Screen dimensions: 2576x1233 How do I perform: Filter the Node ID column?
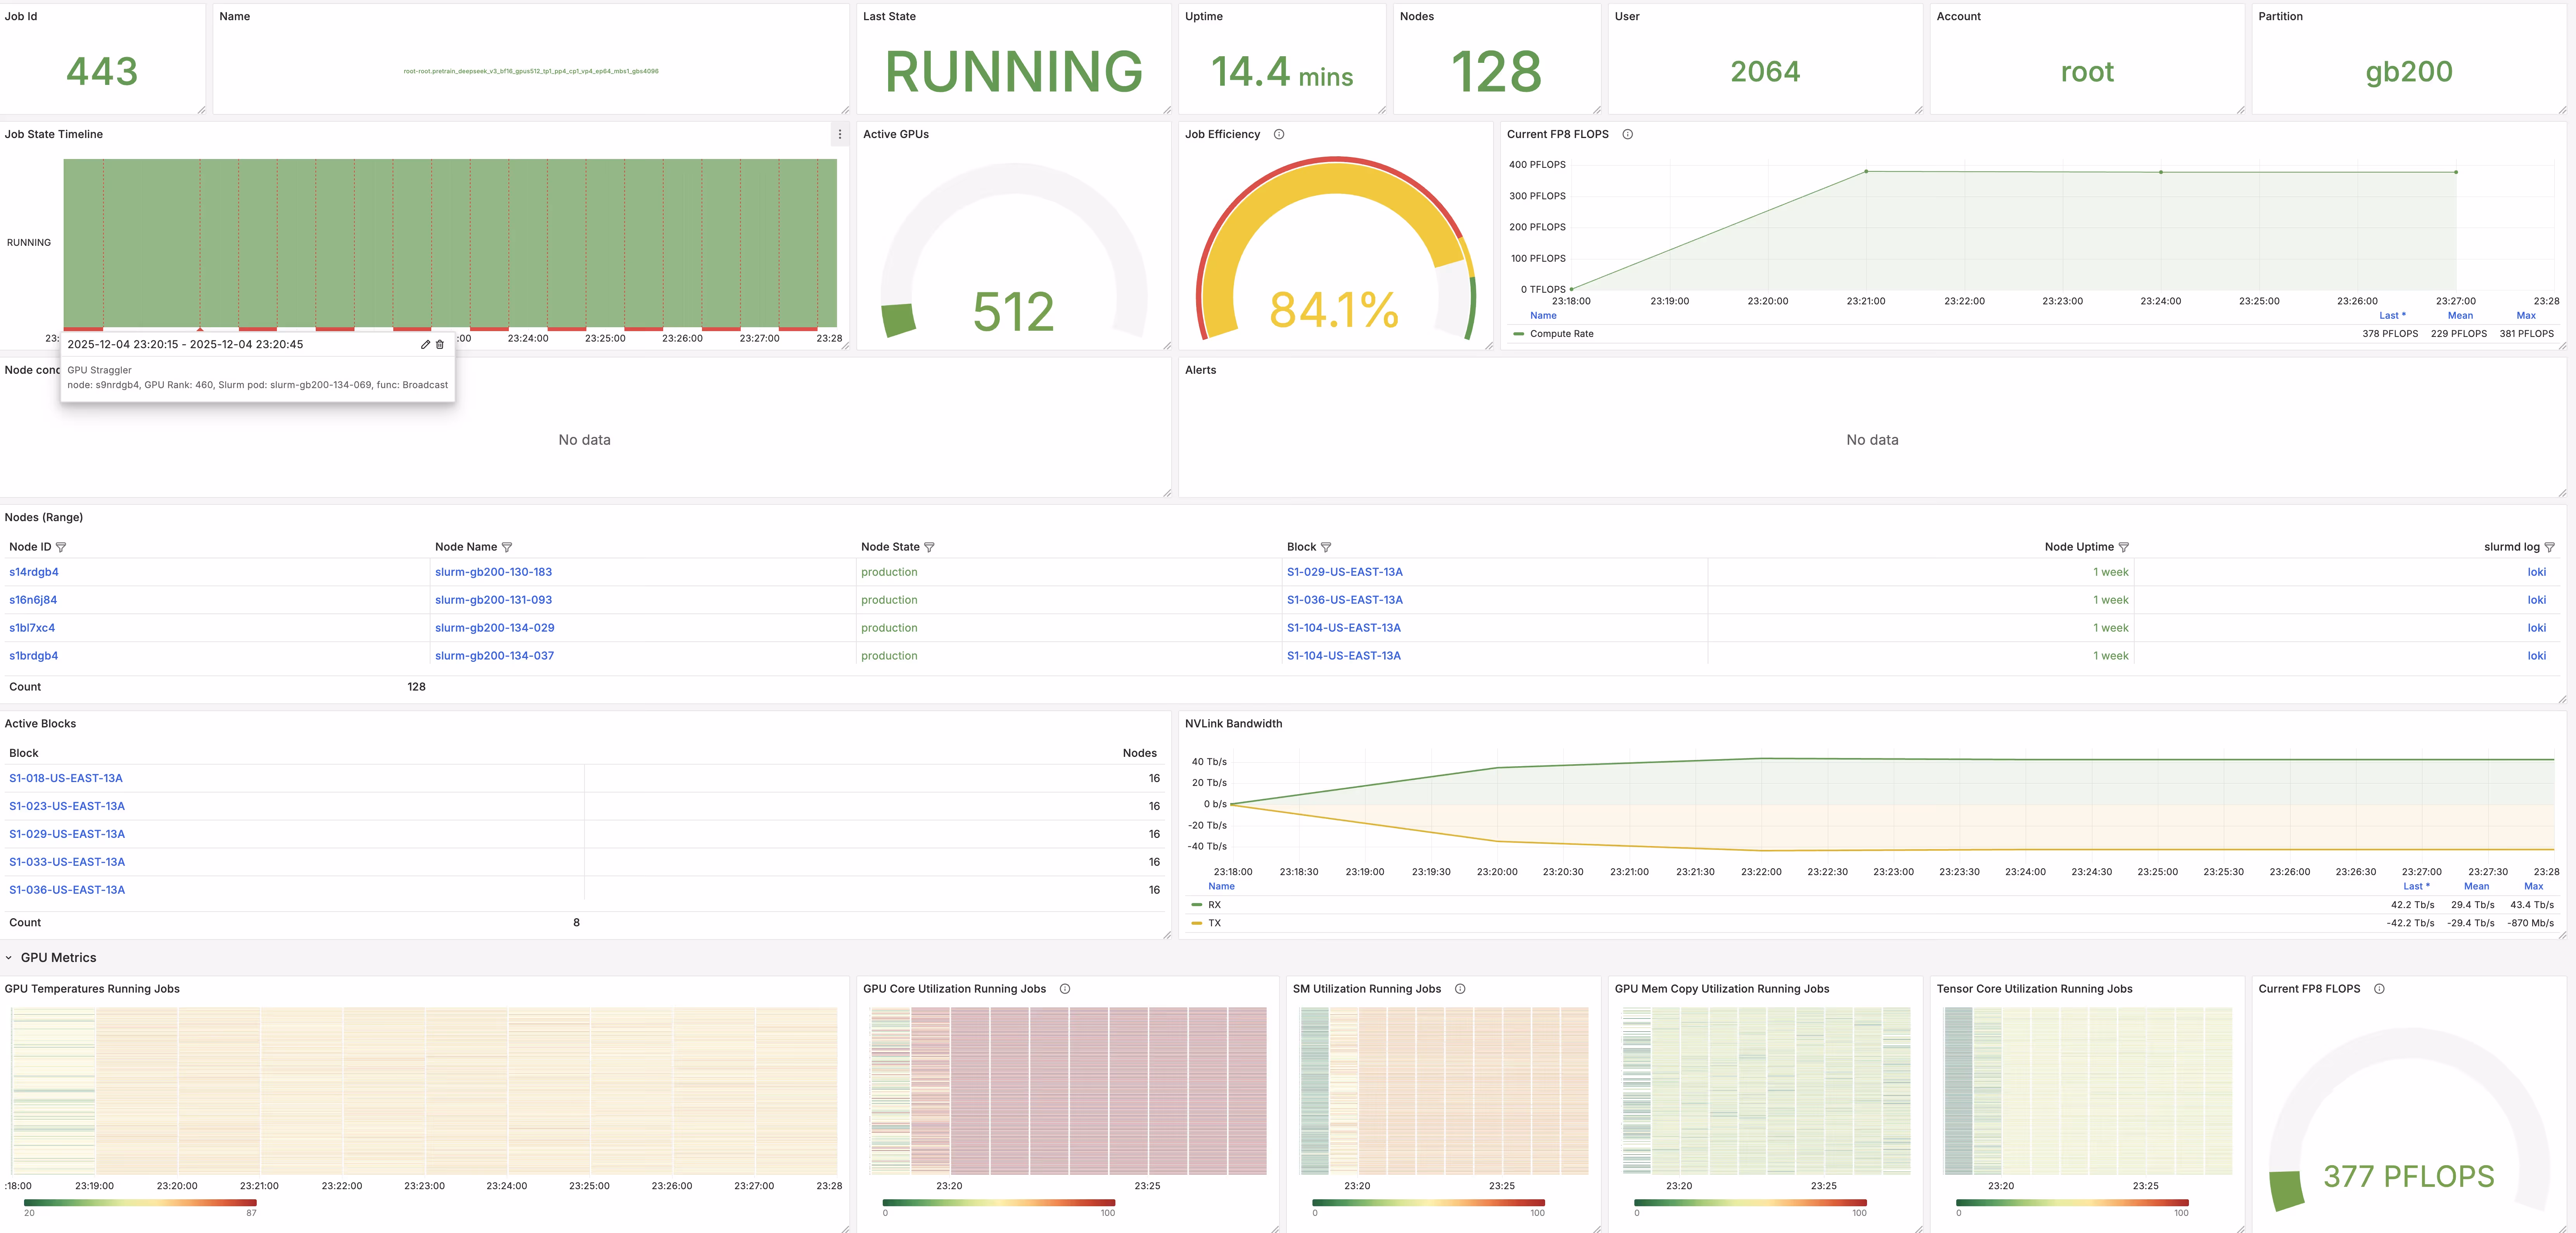point(61,547)
